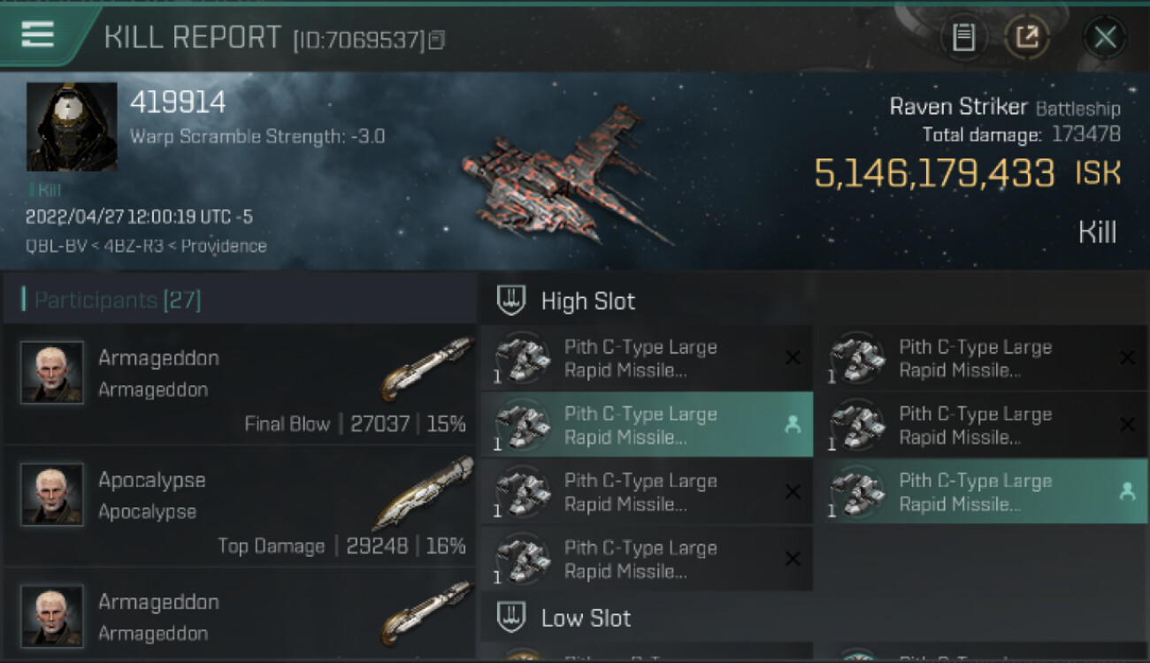Close the Kill Report window
The width and height of the screenshot is (1150, 663).
pyautogui.click(x=1105, y=37)
